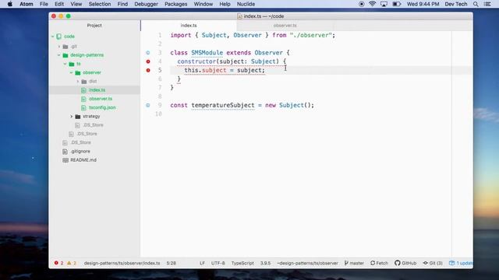The image size is (499, 280).
Task: Click the .gitignore file icon
Action: tap(65, 152)
